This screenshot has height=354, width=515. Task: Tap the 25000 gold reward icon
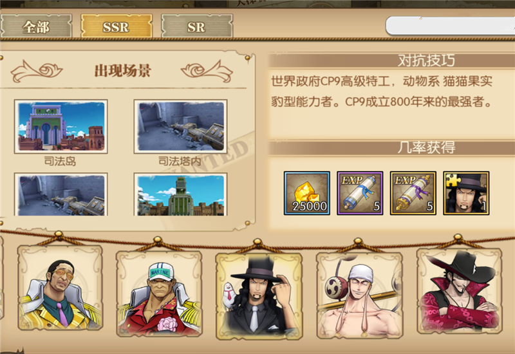click(x=307, y=193)
